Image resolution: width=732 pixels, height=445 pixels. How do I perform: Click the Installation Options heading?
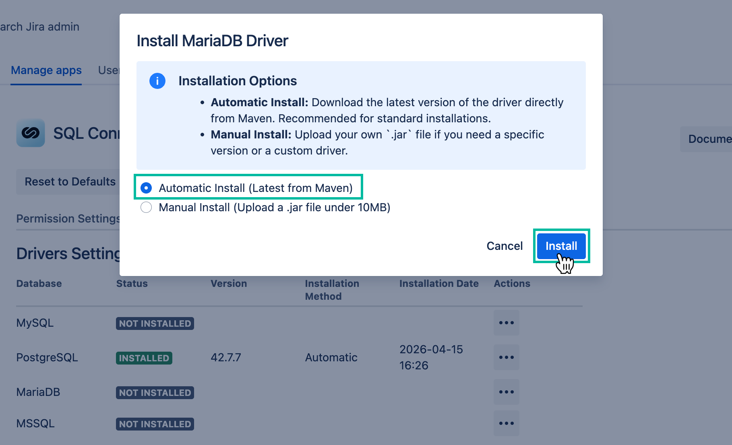pyautogui.click(x=238, y=81)
